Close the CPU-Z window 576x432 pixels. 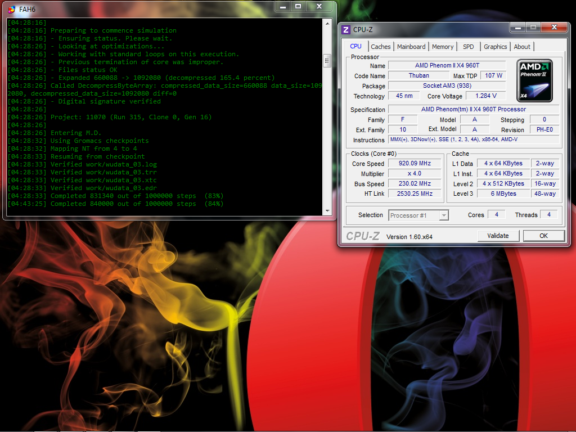[554, 28]
